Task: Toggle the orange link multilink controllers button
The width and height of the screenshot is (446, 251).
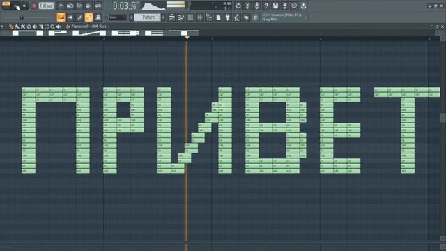Action: (x=89, y=17)
